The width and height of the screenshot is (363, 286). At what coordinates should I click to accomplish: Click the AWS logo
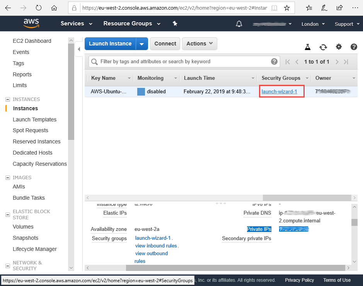point(31,23)
